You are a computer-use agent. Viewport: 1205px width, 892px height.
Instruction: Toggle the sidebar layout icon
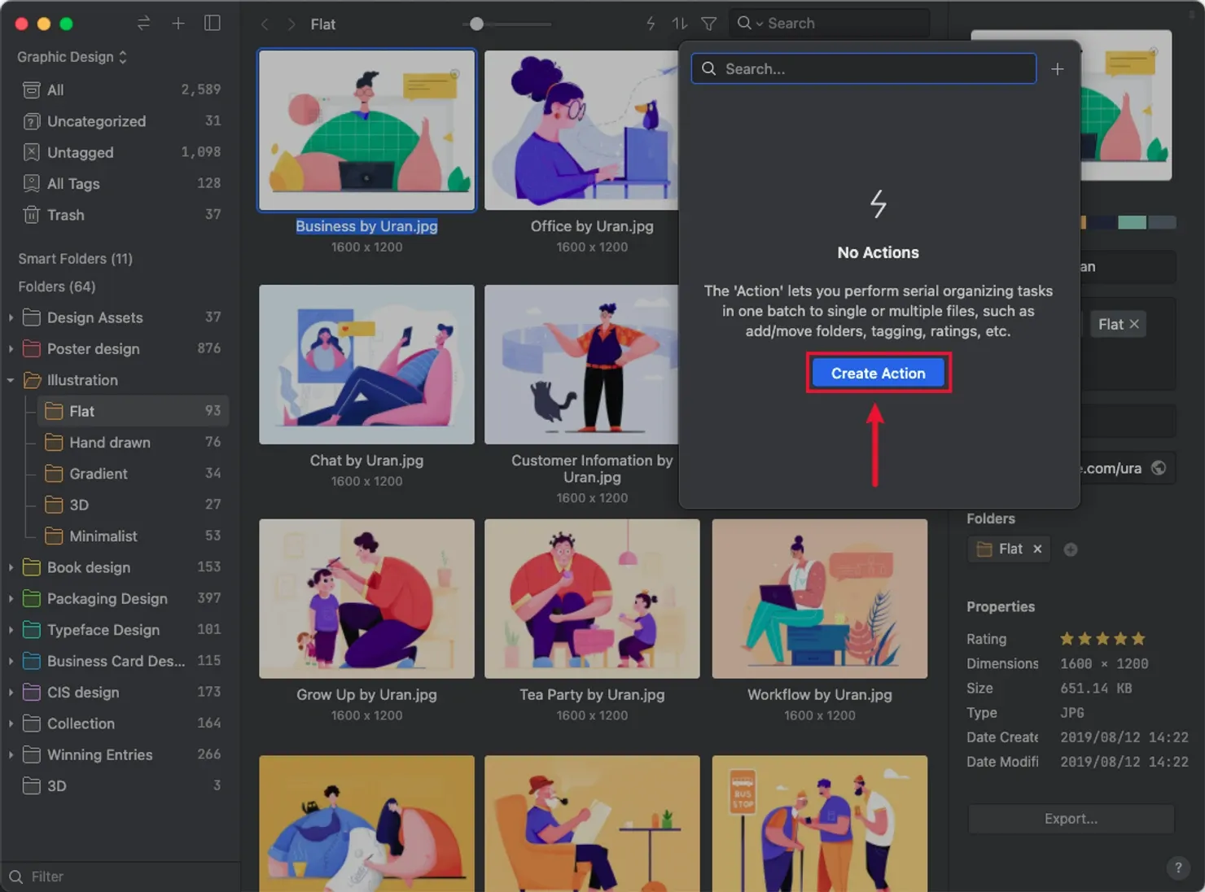tap(213, 24)
